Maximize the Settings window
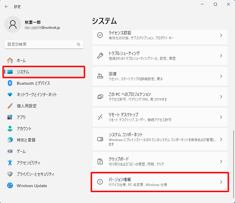The height and width of the screenshot is (203, 235). pyautogui.click(x=215, y=4)
